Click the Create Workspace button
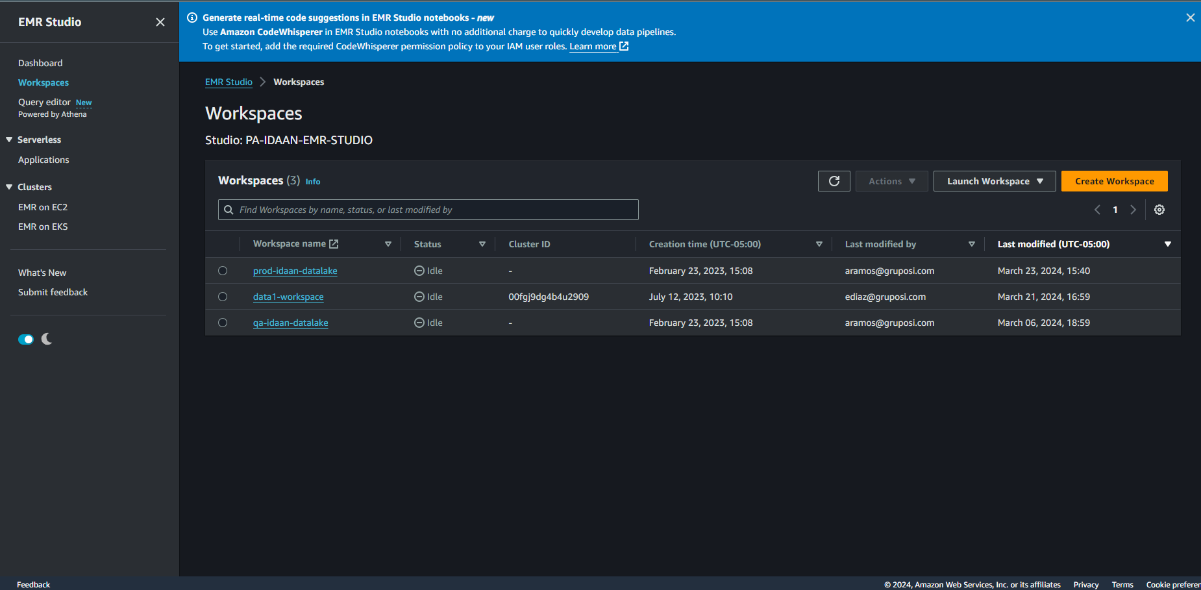The width and height of the screenshot is (1201, 590). pos(1115,181)
